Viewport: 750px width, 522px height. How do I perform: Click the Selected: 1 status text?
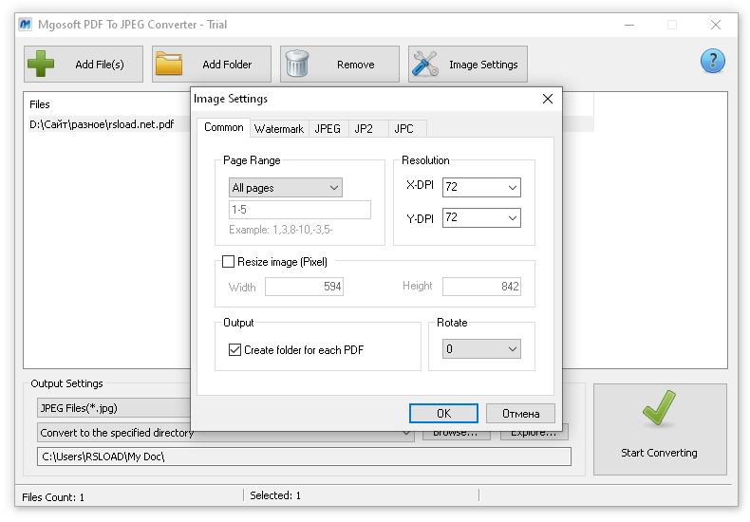tap(275, 495)
